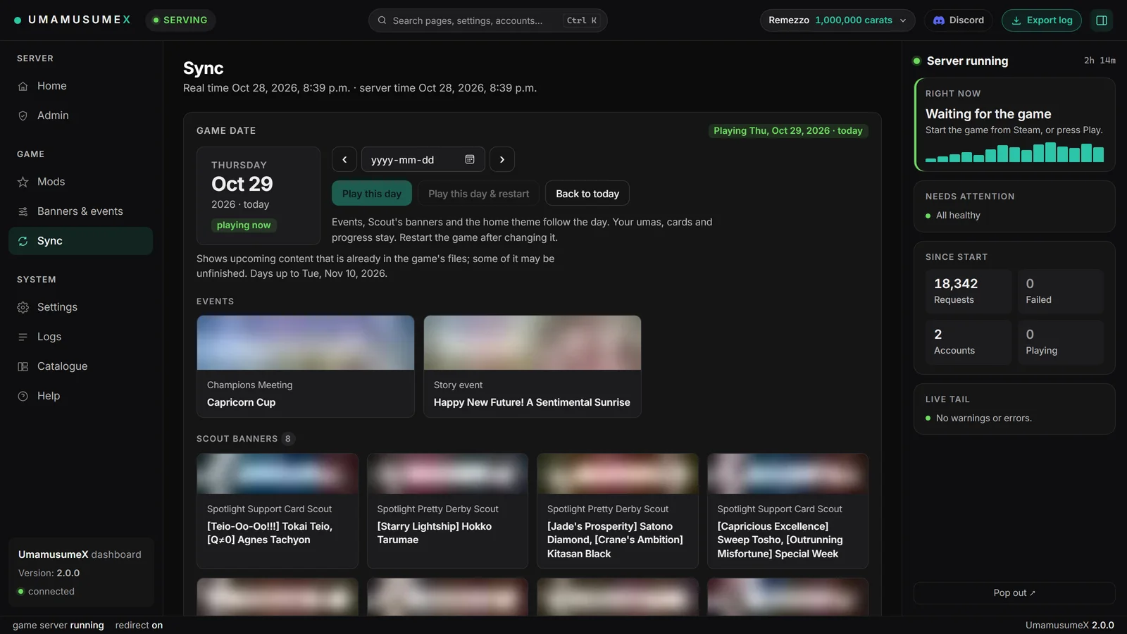
Task: Click the Discord logo icon
Action: click(938, 20)
